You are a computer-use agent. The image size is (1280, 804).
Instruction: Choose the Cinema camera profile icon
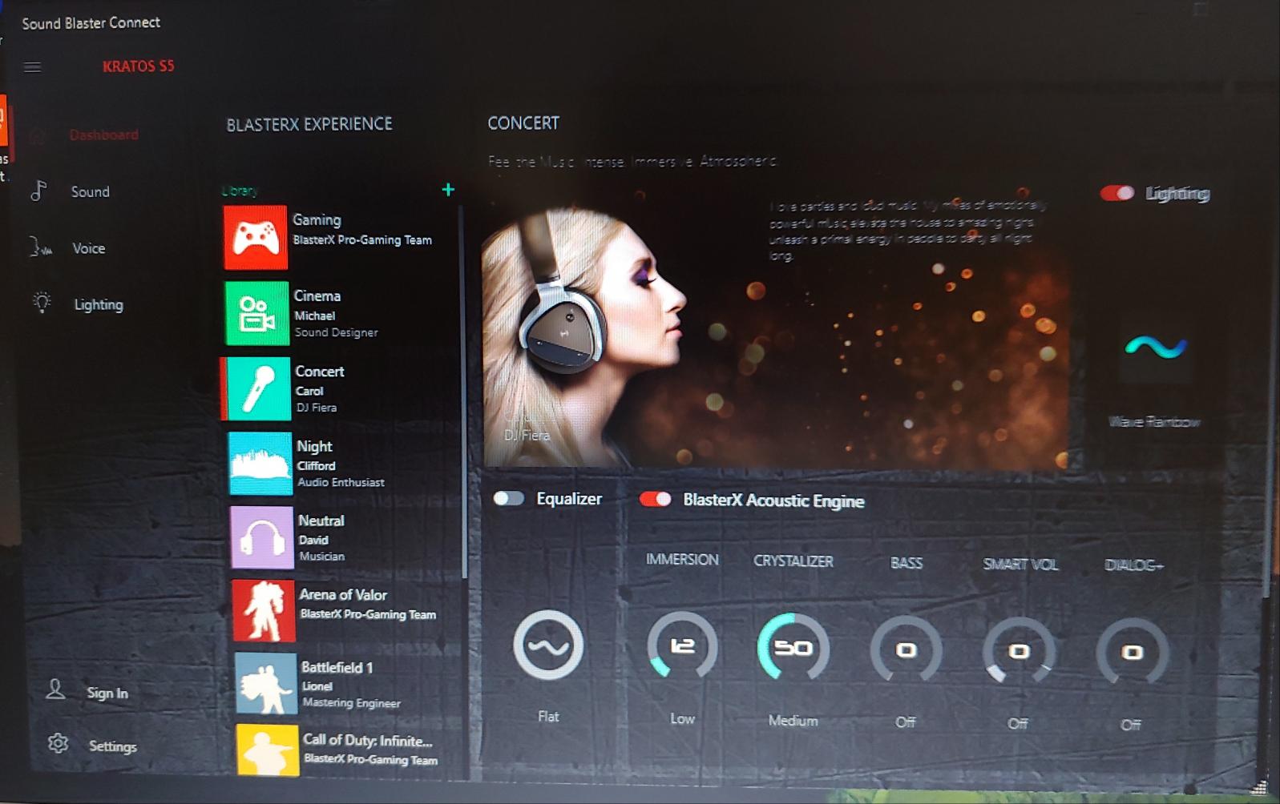pos(256,313)
